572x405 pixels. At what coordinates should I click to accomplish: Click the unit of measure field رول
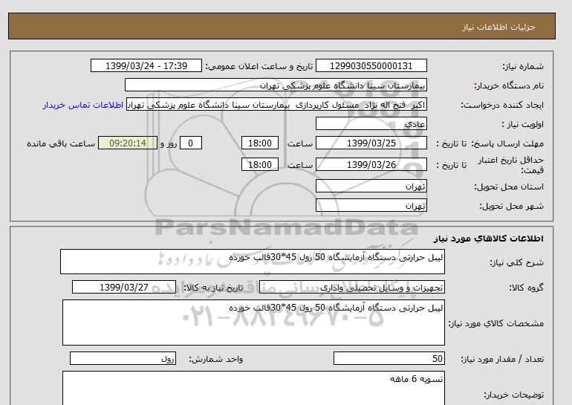point(123,358)
